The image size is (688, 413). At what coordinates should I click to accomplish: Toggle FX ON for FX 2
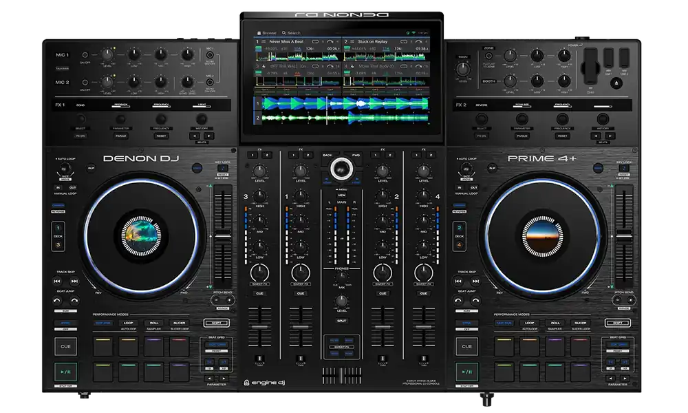coord(482,136)
